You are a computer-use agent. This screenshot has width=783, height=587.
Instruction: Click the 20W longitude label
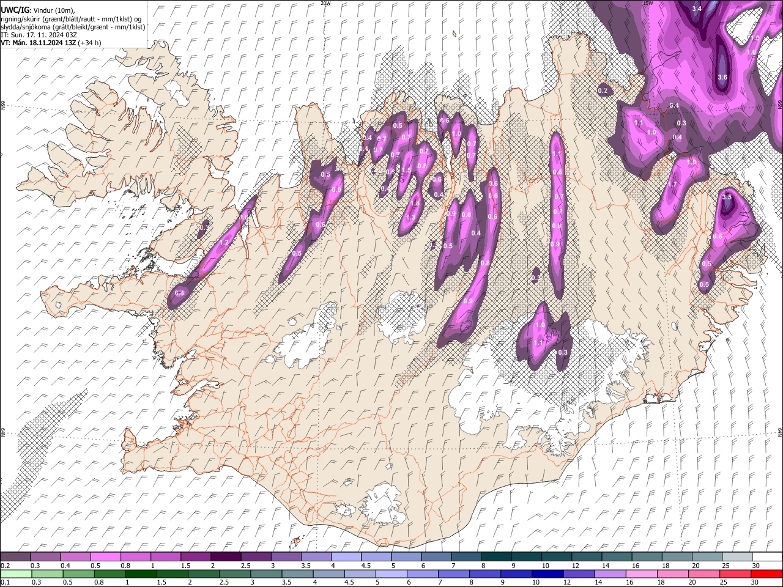[325, 3]
